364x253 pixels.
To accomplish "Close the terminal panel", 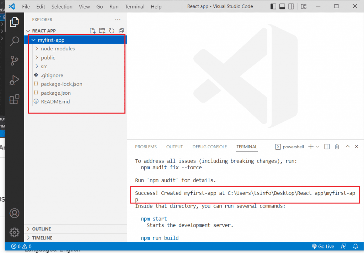I will tap(357, 147).
